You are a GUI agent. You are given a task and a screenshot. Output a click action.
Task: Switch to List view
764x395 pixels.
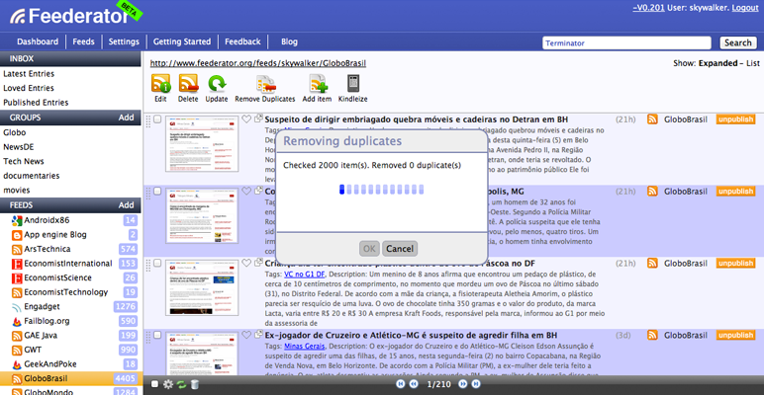753,63
